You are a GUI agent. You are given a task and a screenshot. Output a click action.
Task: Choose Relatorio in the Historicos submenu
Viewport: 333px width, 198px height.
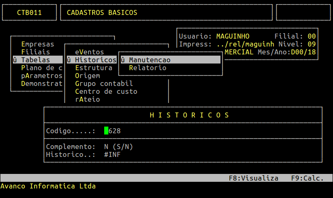147,68
